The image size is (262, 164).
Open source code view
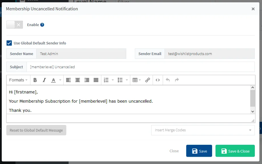pyautogui.click(x=158, y=80)
